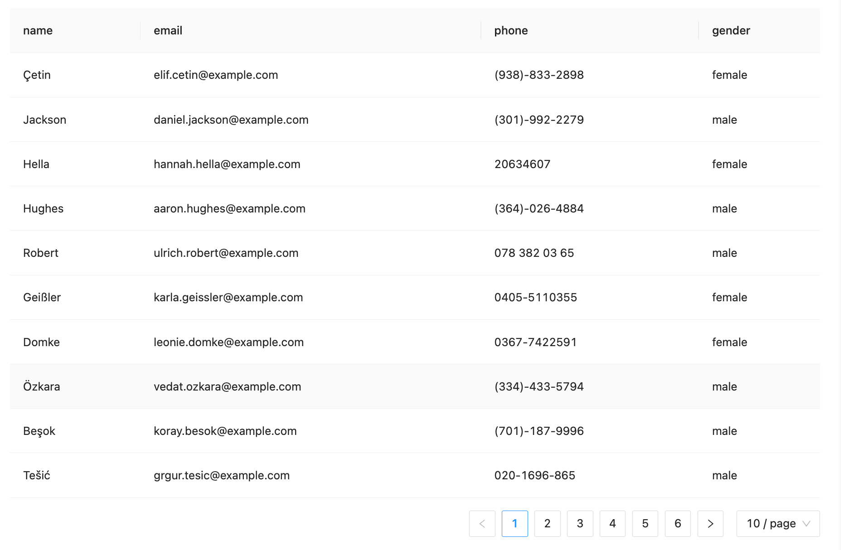Click phone number 020-1696-865
The image size is (844, 550).
pyautogui.click(x=534, y=475)
